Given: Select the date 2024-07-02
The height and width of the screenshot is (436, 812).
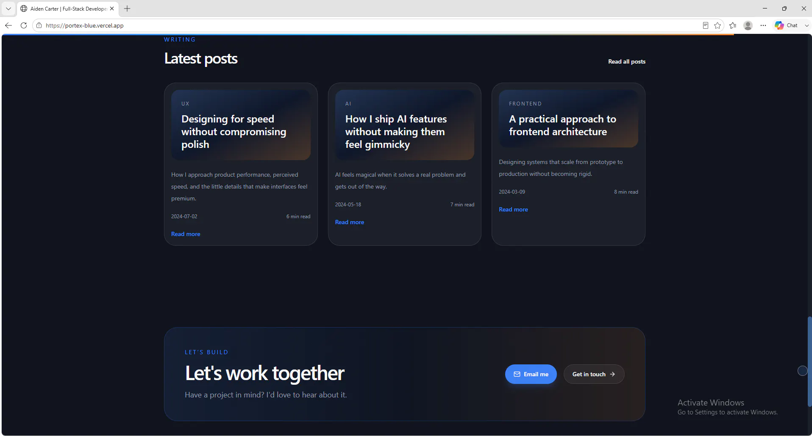Looking at the screenshot, I should [x=184, y=216].
